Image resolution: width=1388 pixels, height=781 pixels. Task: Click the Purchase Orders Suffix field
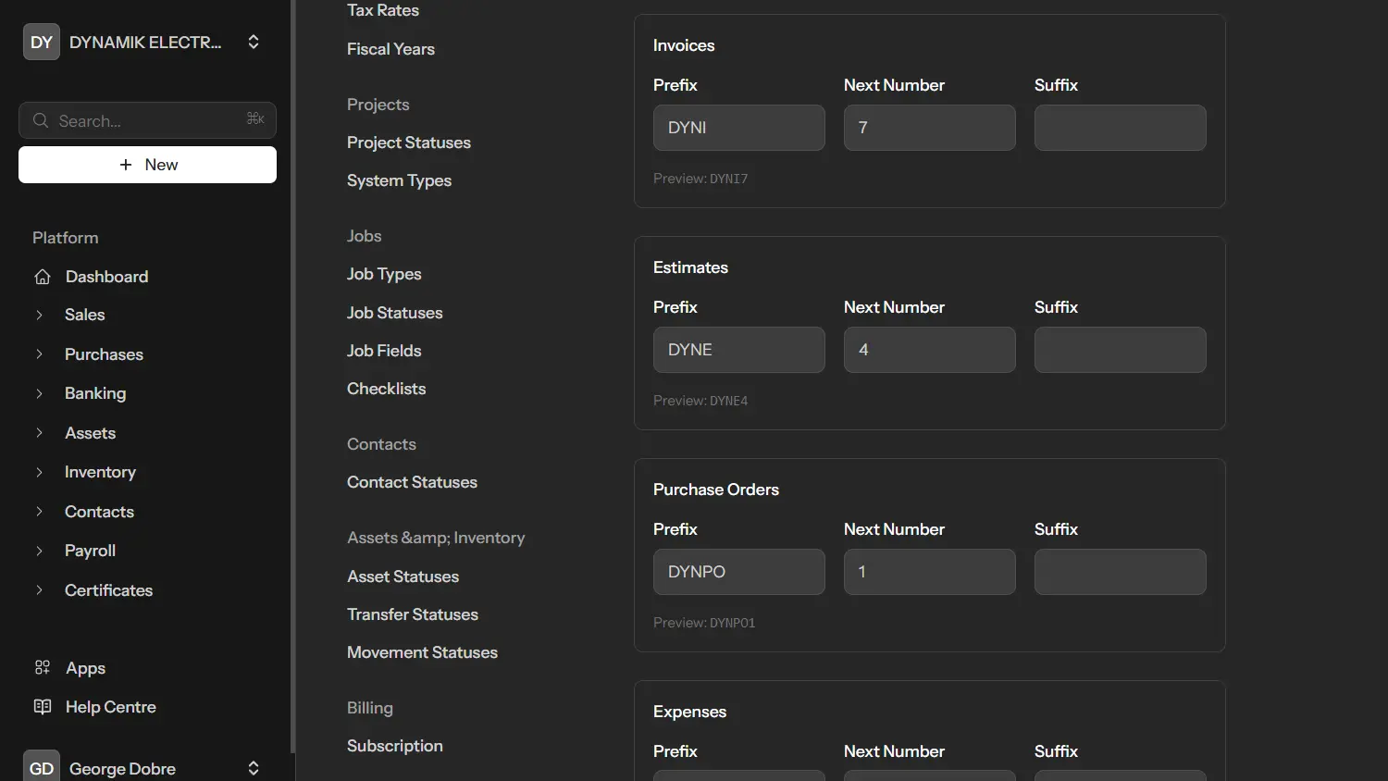[x=1121, y=572]
